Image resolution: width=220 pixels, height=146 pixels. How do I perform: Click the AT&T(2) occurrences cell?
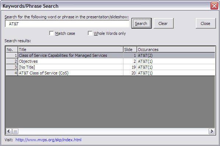(176, 55)
